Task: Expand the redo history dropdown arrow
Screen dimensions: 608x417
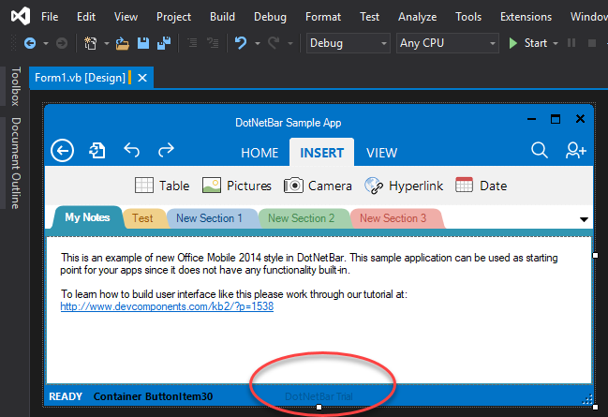Action: pos(290,43)
